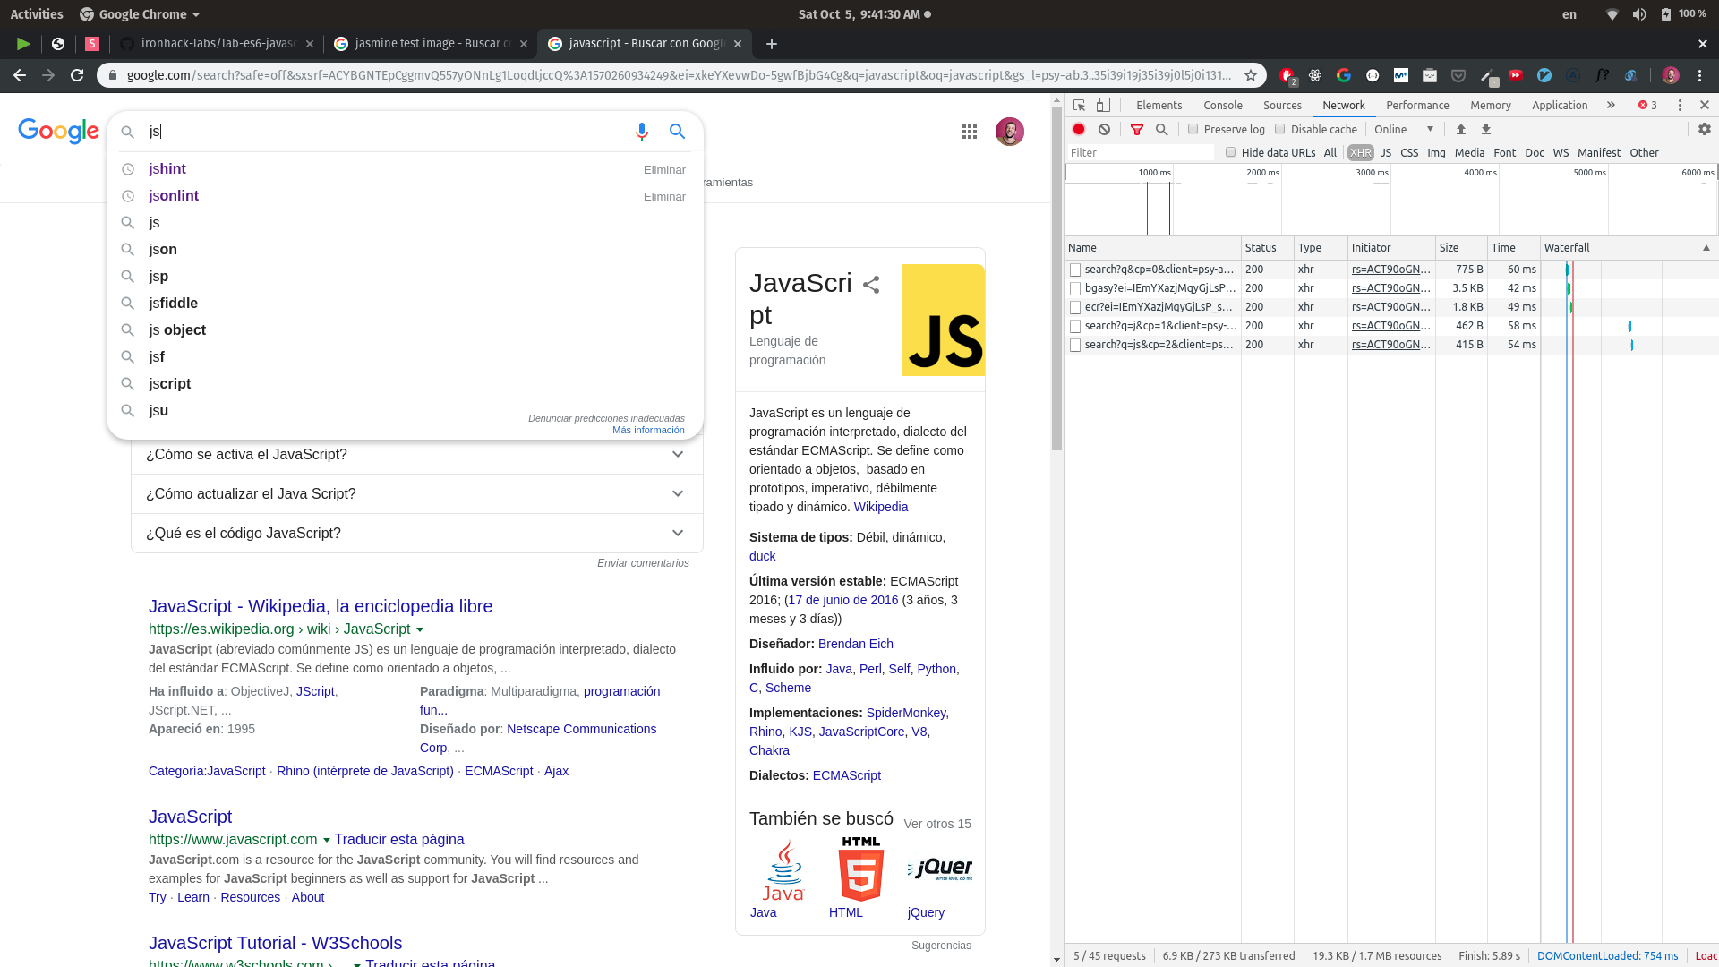Open DevTools network search magnifier
The image size is (1719, 967).
coord(1162,129)
